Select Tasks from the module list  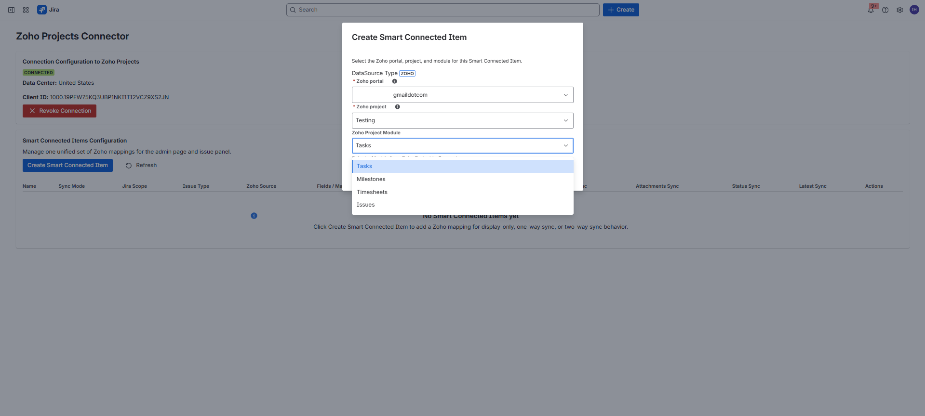pos(463,166)
